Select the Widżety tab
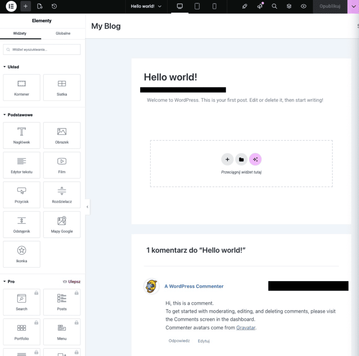Viewport: 359px width, 356px height. point(20,33)
